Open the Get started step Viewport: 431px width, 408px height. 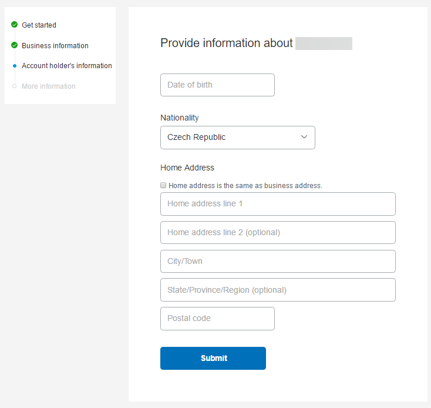click(39, 25)
